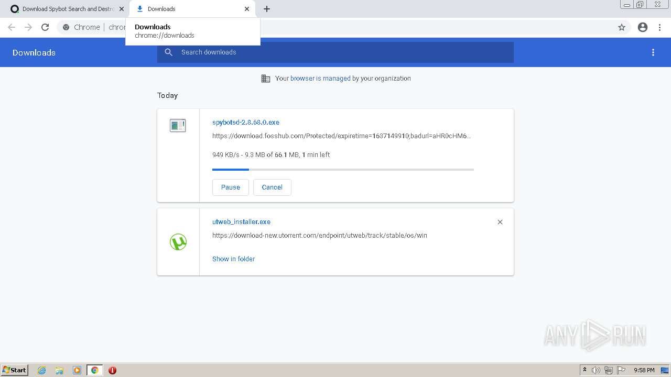Image resolution: width=671 pixels, height=377 pixels.
Task: Click the show desktop button
Action: (x=665, y=370)
